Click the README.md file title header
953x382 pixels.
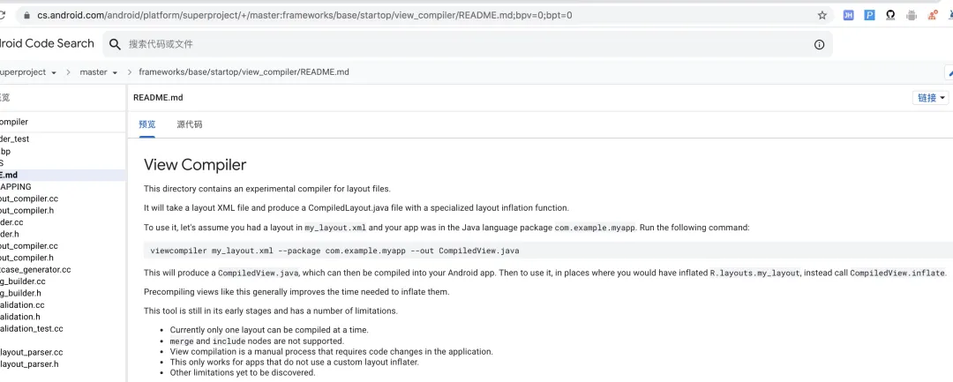tap(158, 98)
